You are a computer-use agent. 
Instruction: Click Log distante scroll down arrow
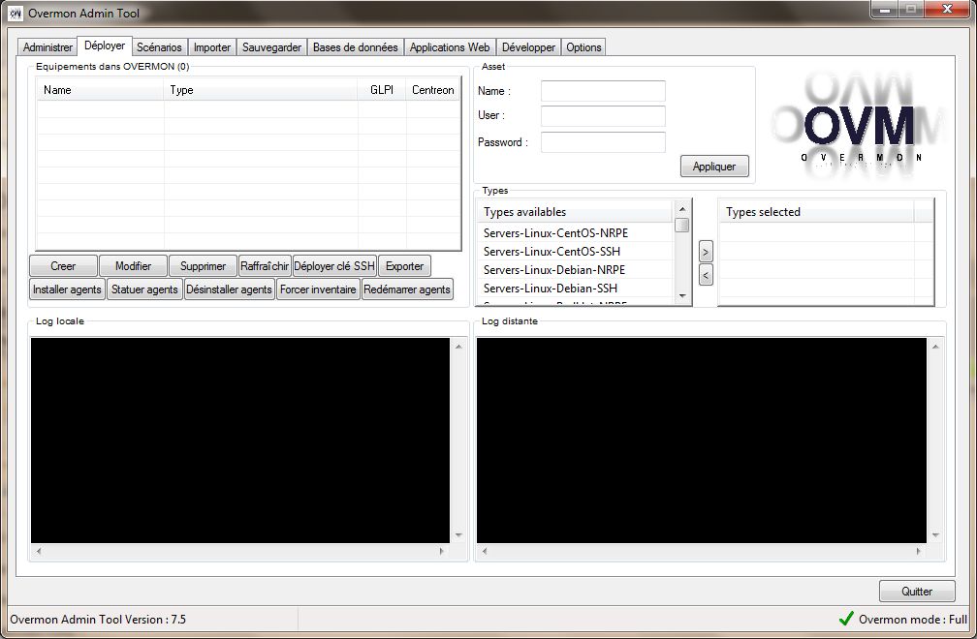(x=936, y=535)
